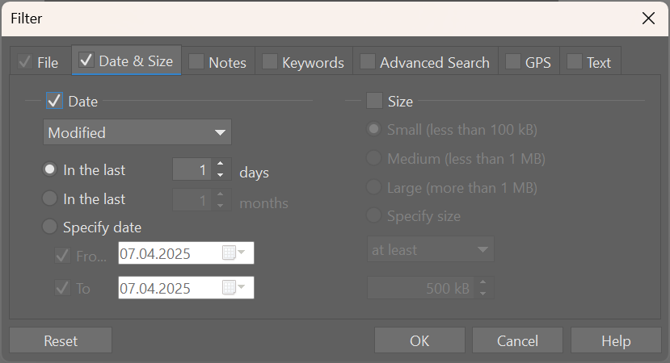Screen dimensions: 670x363
Task: Select the Specify size radio button
Action: pyautogui.click(x=374, y=215)
